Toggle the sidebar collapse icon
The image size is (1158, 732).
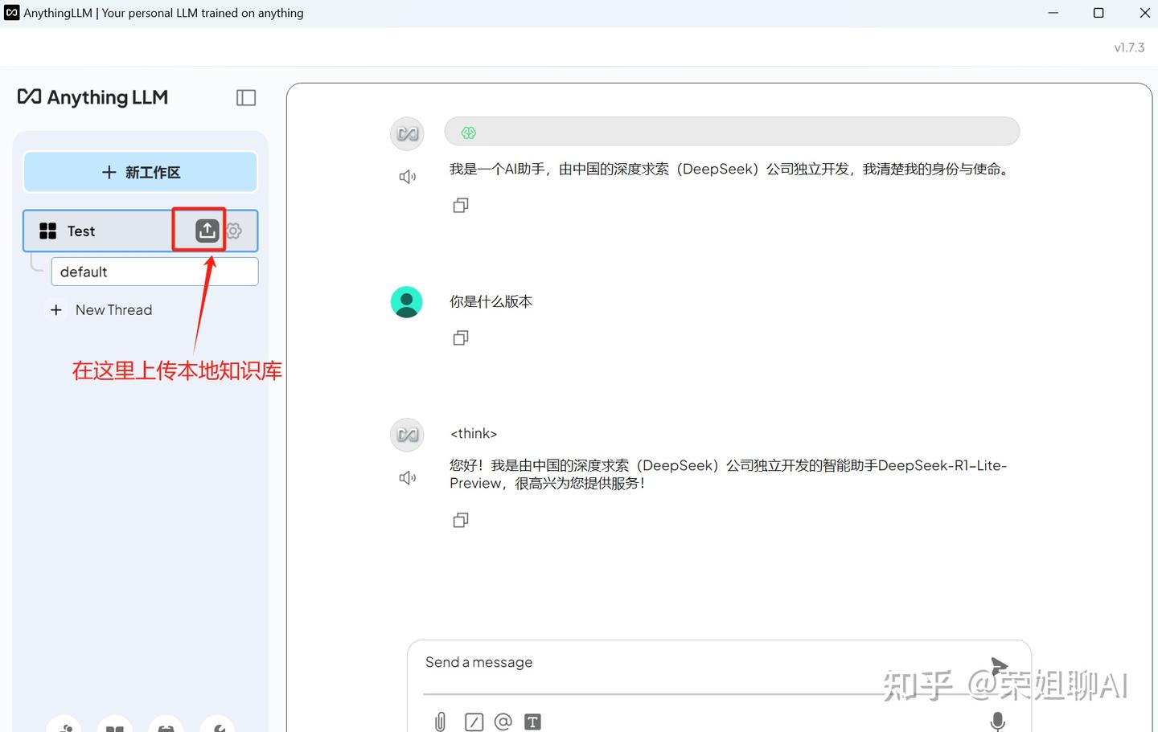point(246,98)
